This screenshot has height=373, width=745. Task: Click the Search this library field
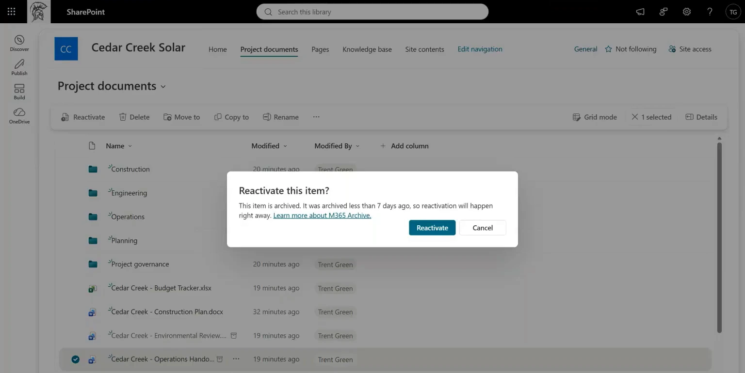point(372,12)
